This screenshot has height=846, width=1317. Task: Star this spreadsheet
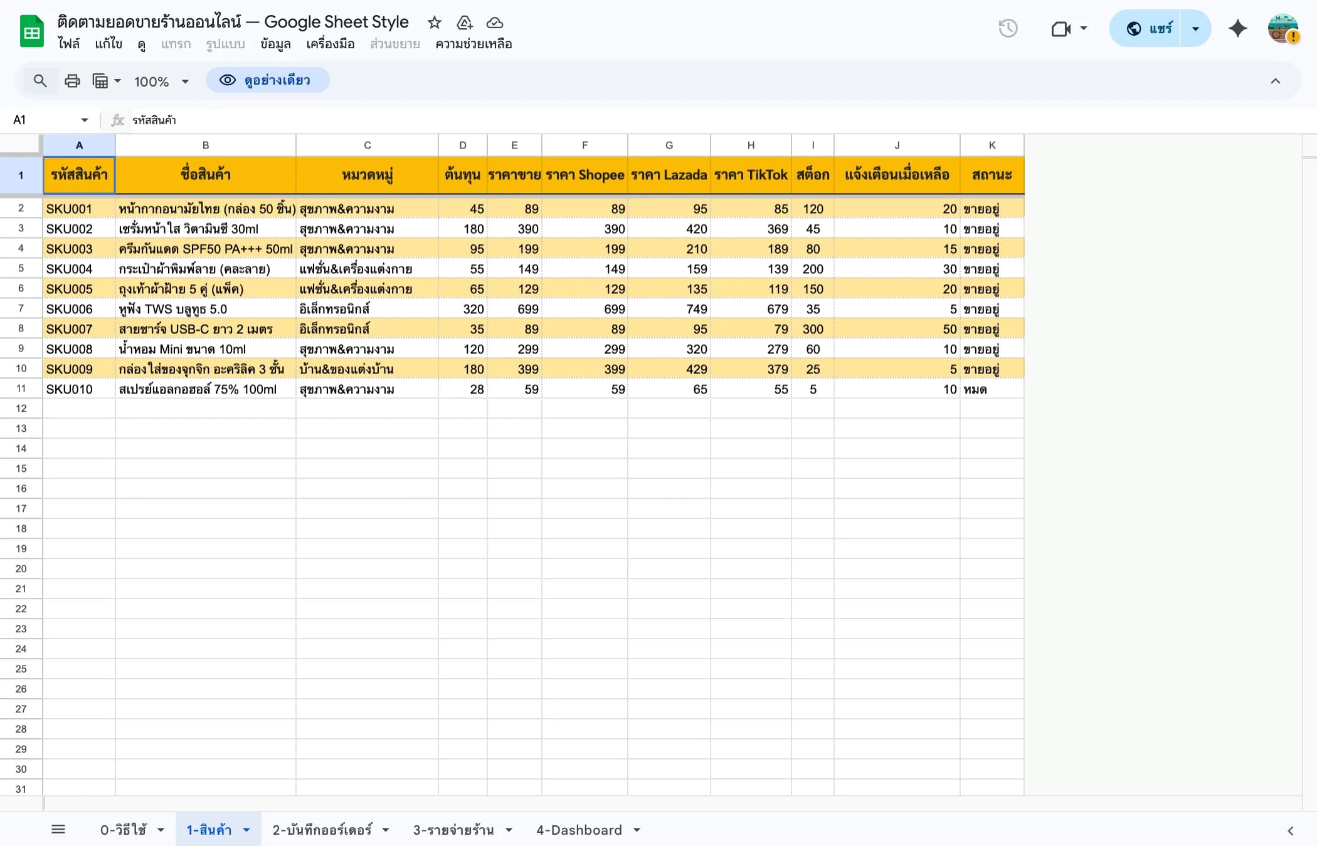point(435,23)
